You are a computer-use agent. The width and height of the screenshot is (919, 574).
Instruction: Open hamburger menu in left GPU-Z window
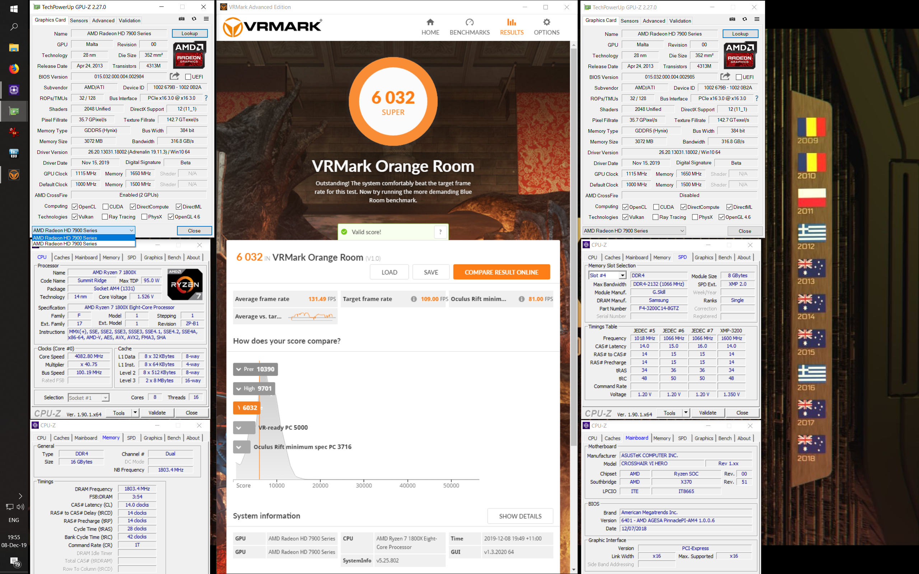(206, 19)
